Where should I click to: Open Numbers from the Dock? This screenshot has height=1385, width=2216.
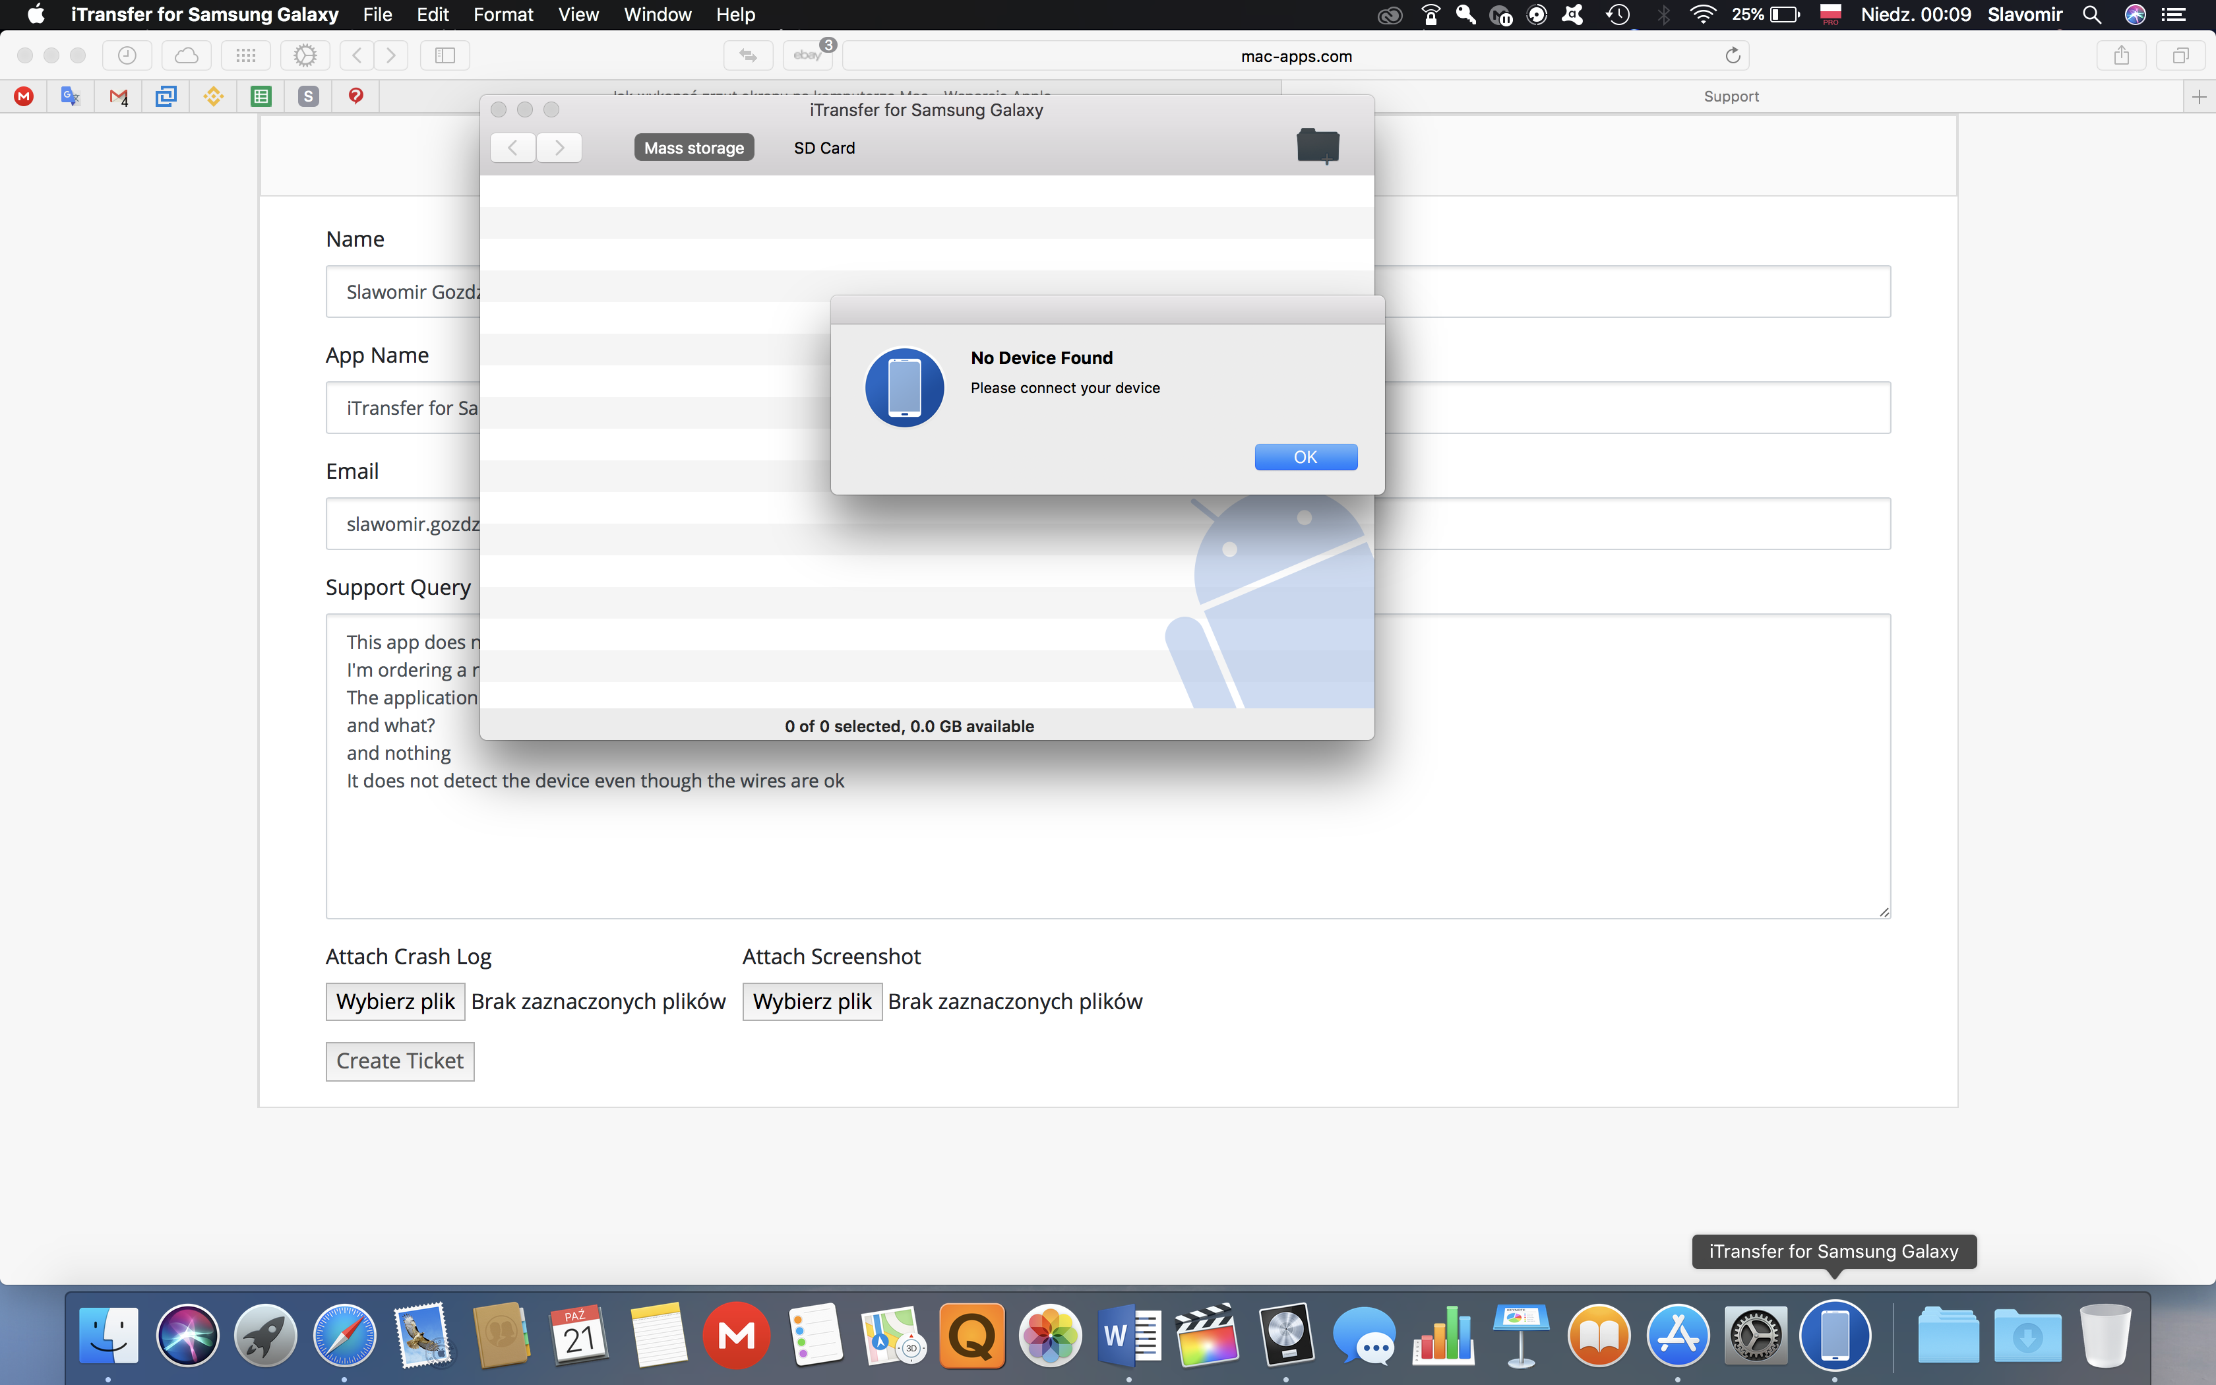1443,1335
